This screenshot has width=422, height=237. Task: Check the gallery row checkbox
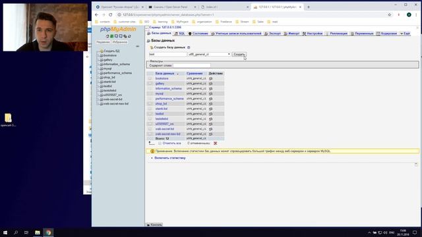(150, 84)
